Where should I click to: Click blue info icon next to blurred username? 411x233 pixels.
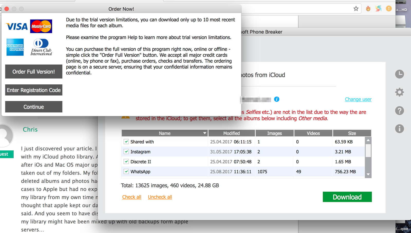277,99
